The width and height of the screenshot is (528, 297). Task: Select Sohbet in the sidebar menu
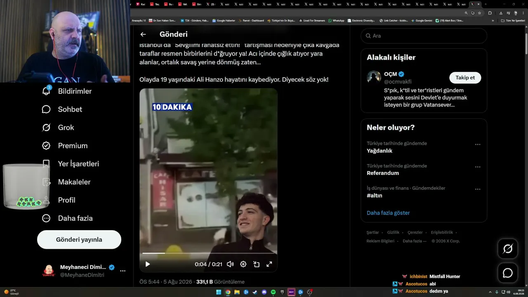pyautogui.click(x=70, y=109)
